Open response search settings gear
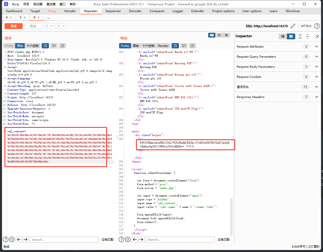Viewport: 323px width, 252px height. pos(128,239)
